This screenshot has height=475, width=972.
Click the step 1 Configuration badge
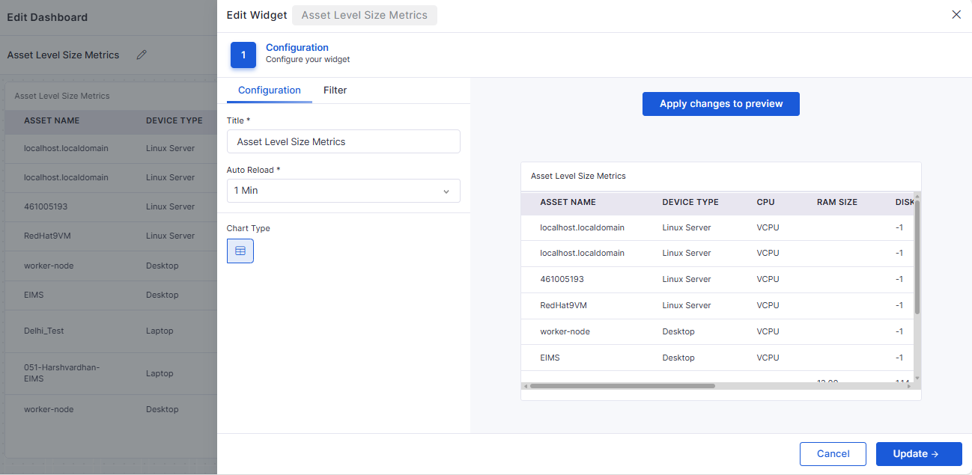pos(243,55)
